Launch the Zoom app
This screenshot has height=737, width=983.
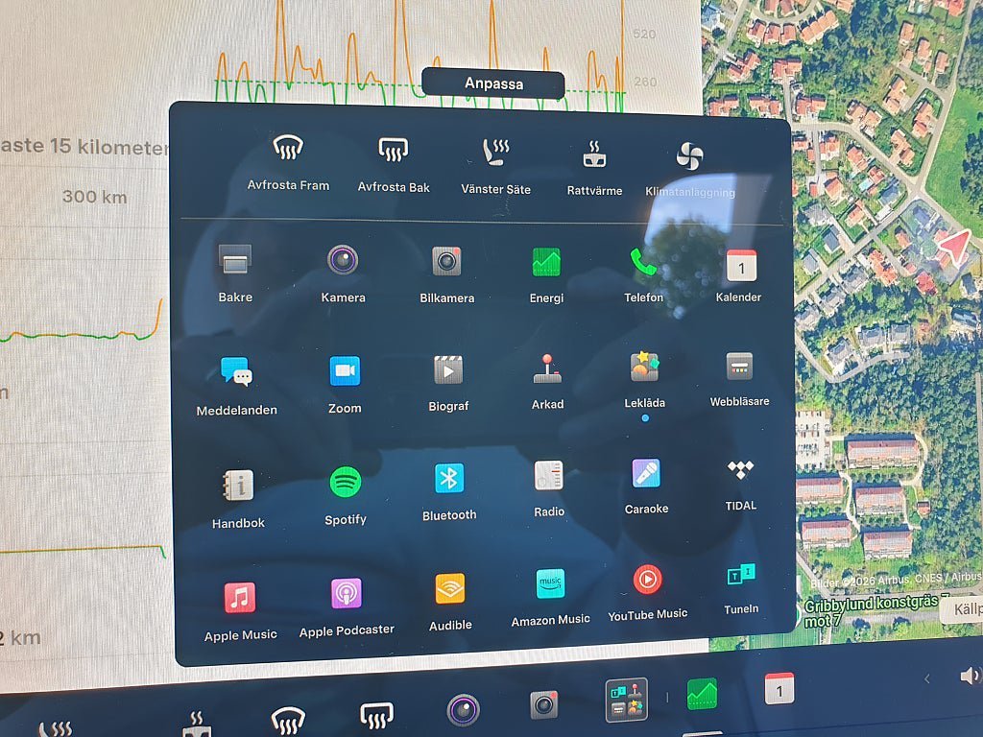(x=345, y=370)
